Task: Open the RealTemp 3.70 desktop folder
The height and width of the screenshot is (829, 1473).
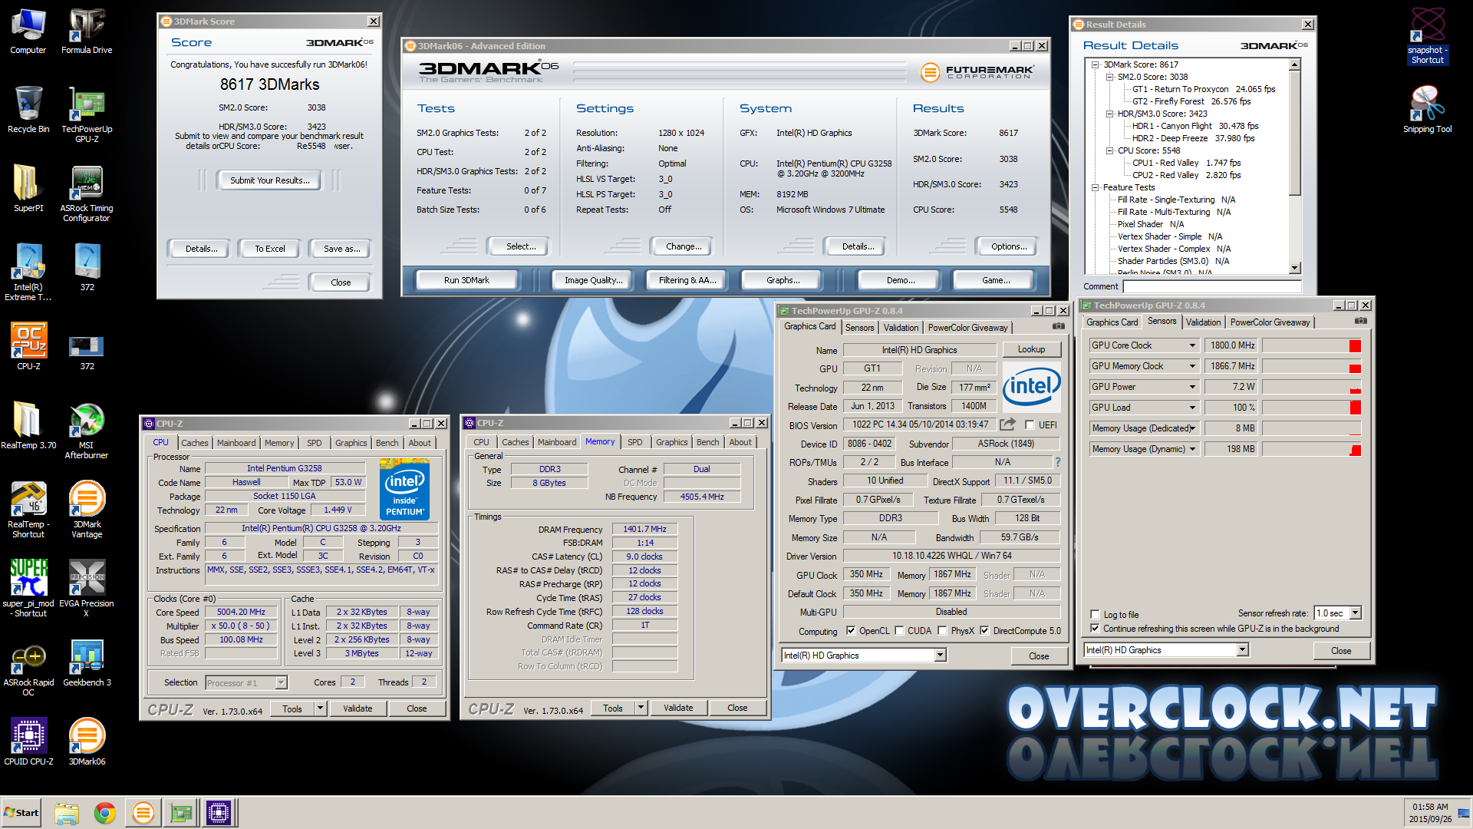Action: (x=28, y=426)
